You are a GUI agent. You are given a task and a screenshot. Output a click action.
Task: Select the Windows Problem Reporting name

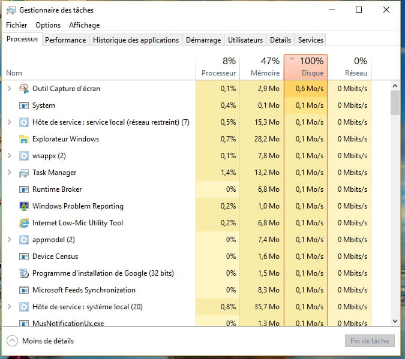tap(78, 206)
